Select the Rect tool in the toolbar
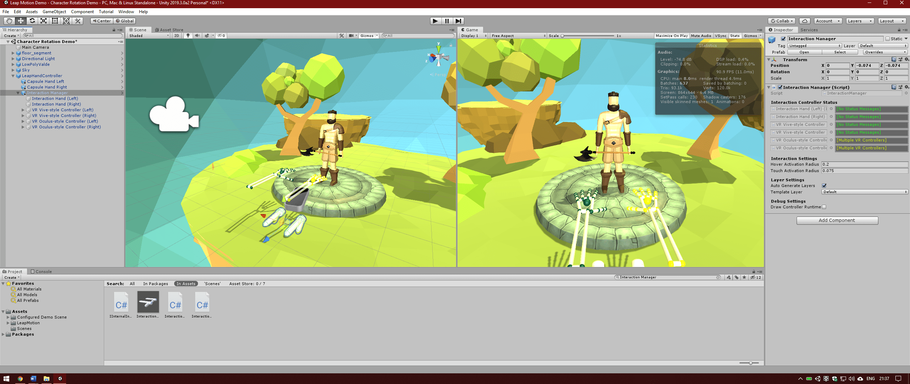This screenshot has height=384, width=910. pos(55,21)
